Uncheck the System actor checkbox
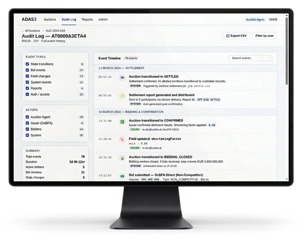Viewport: 305px width, 244px height. point(28,135)
